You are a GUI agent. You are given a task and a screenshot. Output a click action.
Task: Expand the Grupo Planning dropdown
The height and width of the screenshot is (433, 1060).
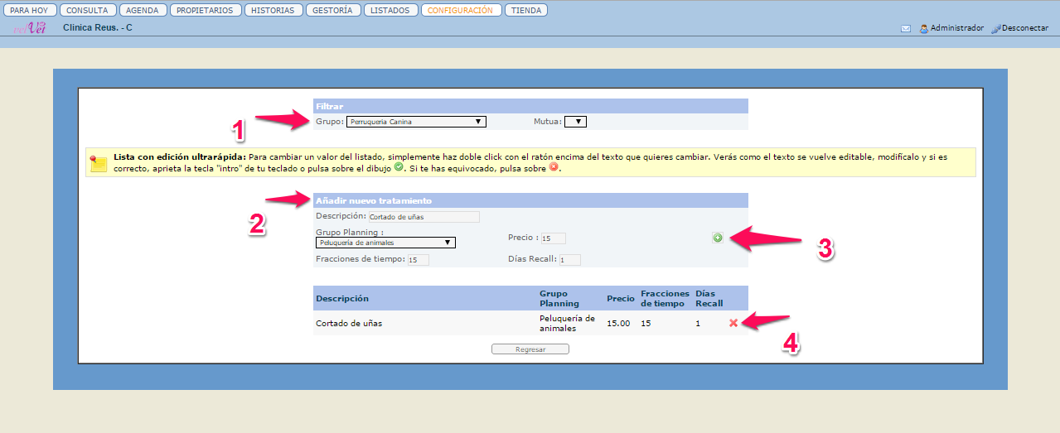tap(385, 243)
